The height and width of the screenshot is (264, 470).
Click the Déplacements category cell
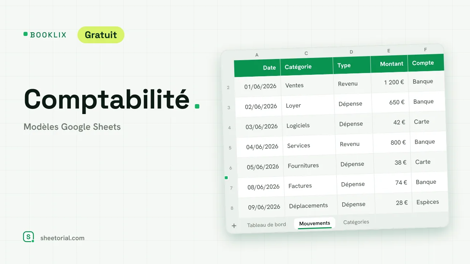click(x=311, y=206)
